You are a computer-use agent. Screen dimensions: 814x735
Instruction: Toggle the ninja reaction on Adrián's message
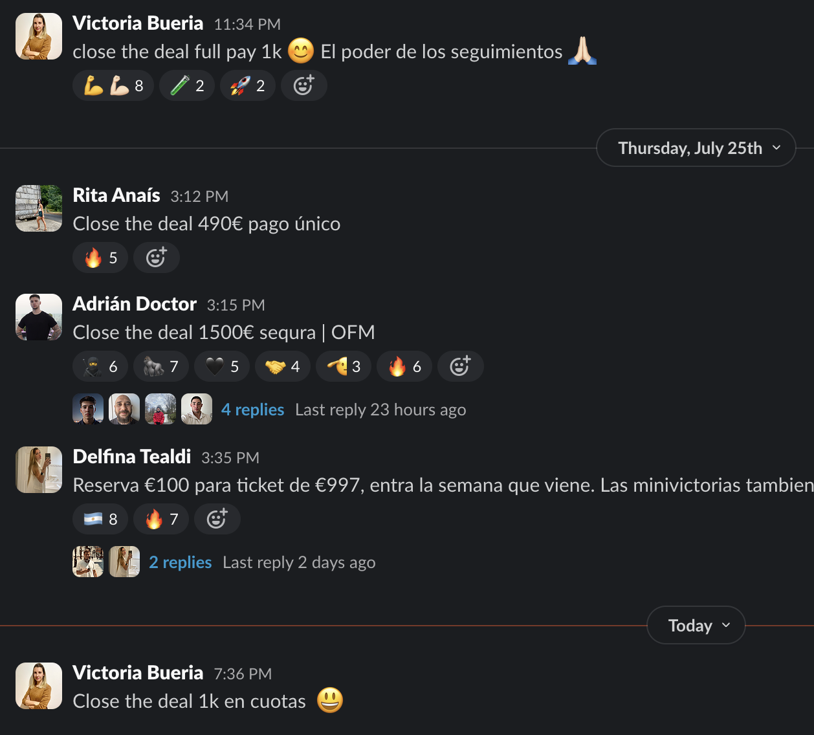point(100,366)
